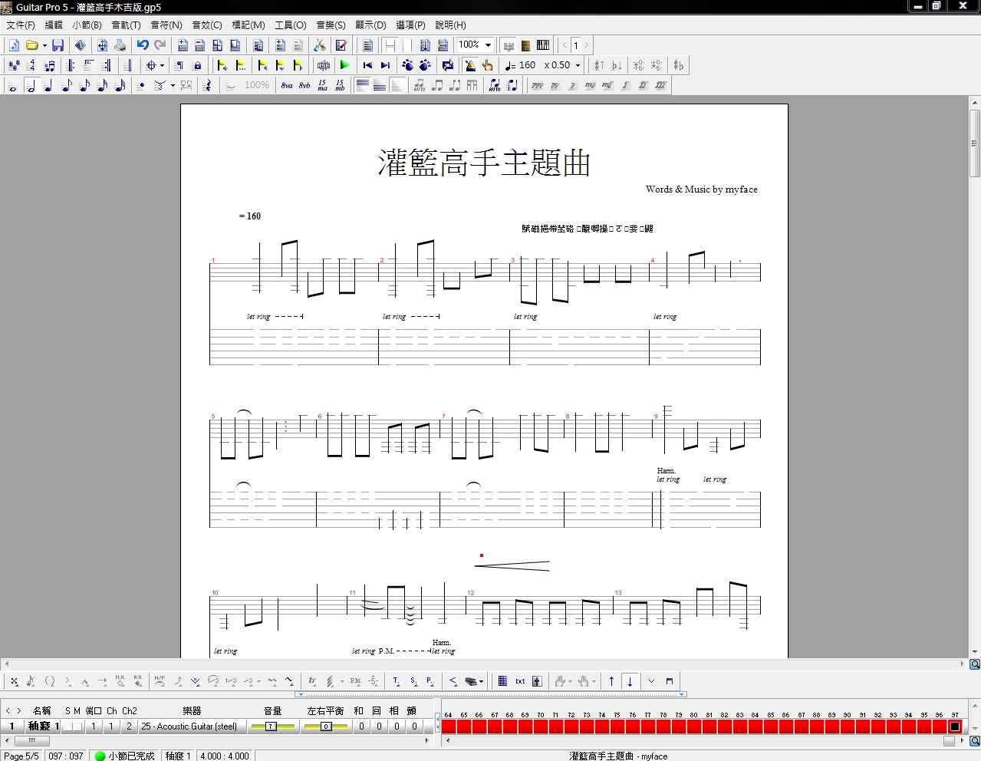Click the song title 灌籃高手主題曲
Image resolution: width=981 pixels, height=761 pixels.
[x=484, y=163]
